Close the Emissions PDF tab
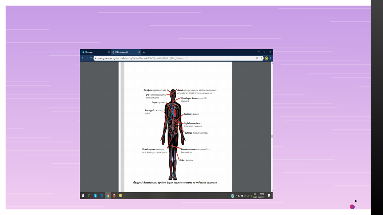Screen dimensions: 383x215 [139, 52]
